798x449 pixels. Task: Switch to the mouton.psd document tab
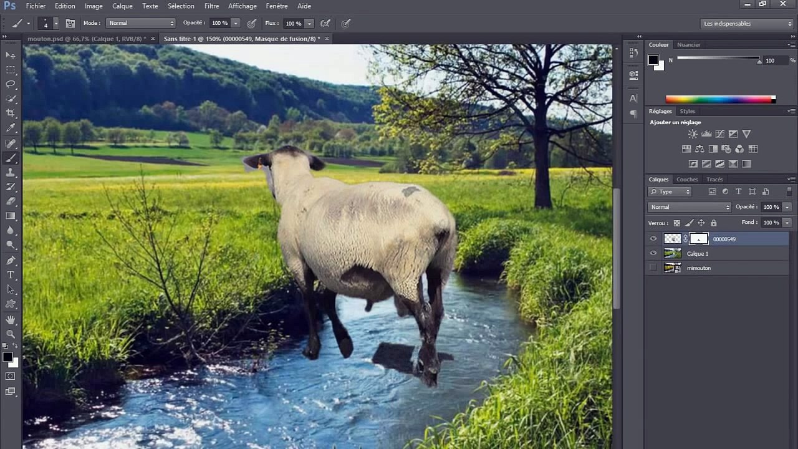tap(86, 39)
